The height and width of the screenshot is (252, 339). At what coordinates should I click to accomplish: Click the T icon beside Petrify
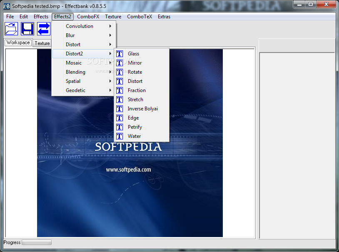(x=120, y=127)
